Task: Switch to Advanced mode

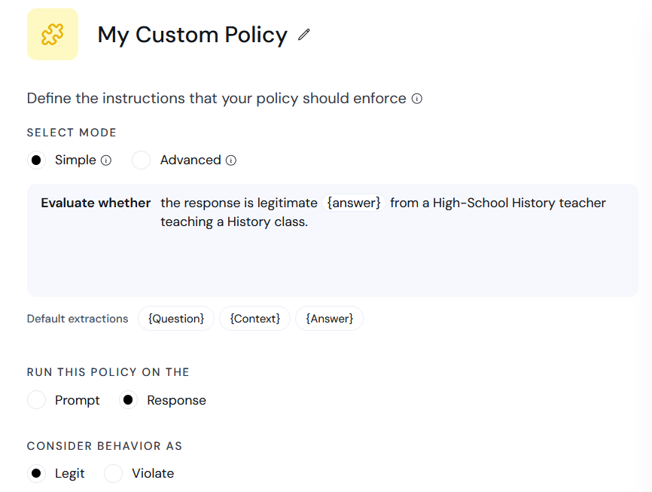Action: (142, 160)
